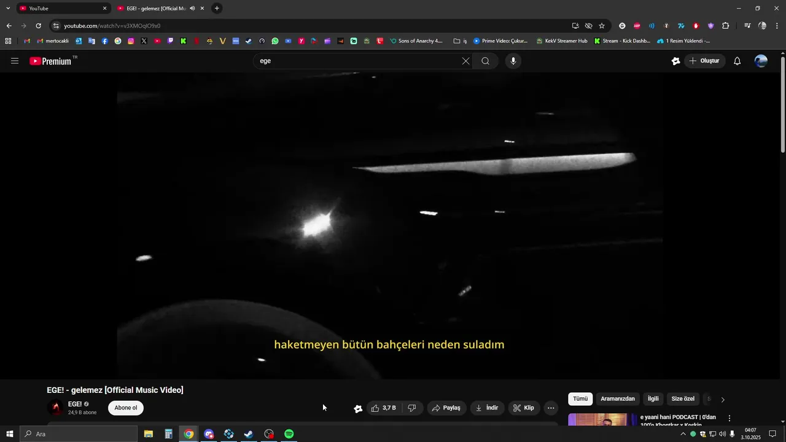The height and width of the screenshot is (442, 786).
Task: Expand the iş bookmarks folder
Action: coord(461,41)
